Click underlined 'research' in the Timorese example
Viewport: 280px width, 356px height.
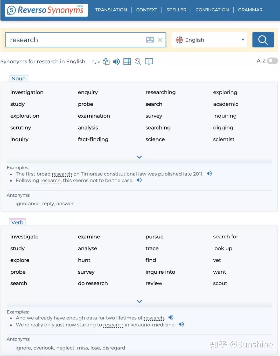pos(62,174)
